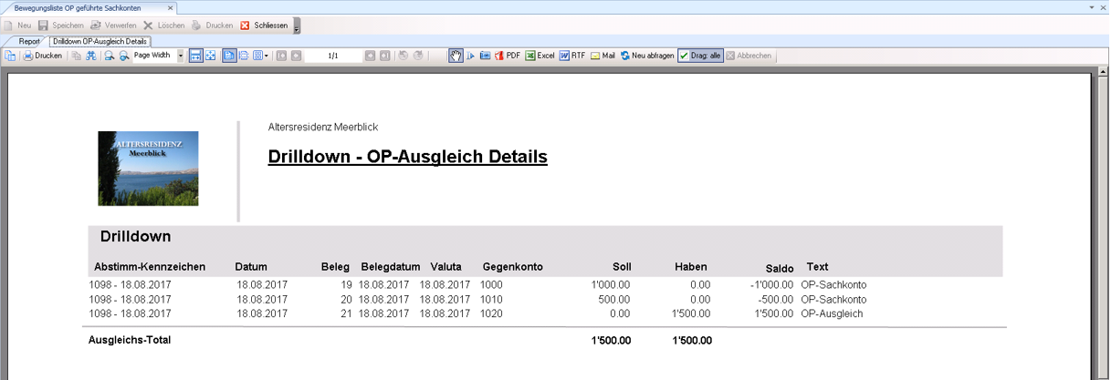Choose single page view icon
1111x380 pixels.
pyautogui.click(x=229, y=56)
